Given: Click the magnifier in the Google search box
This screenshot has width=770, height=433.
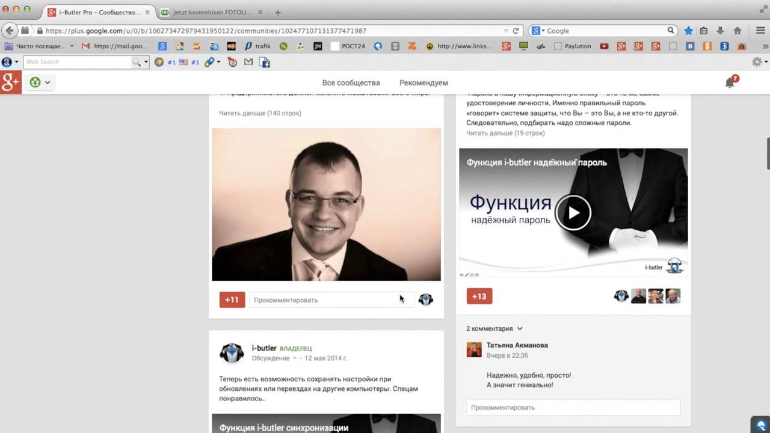Looking at the screenshot, I should 671,31.
